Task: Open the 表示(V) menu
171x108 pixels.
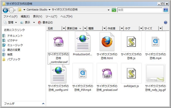Action: pos(38,16)
